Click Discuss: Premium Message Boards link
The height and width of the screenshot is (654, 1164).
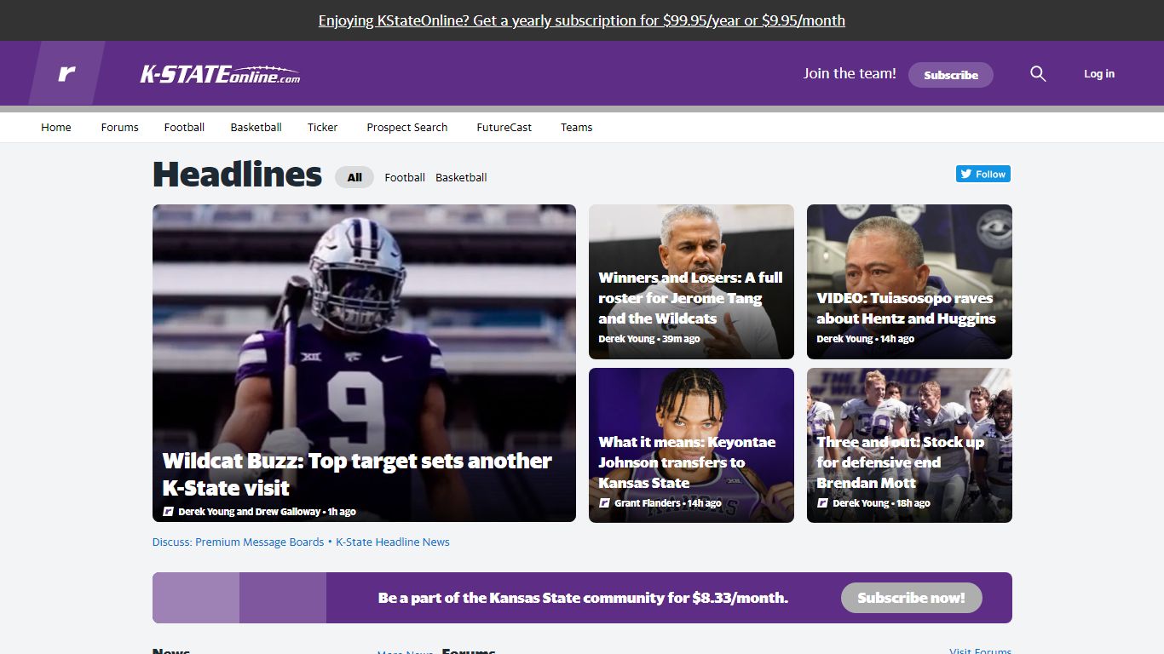pyautogui.click(x=238, y=542)
